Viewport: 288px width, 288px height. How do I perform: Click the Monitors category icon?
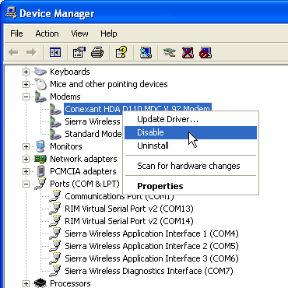[x=40, y=146]
